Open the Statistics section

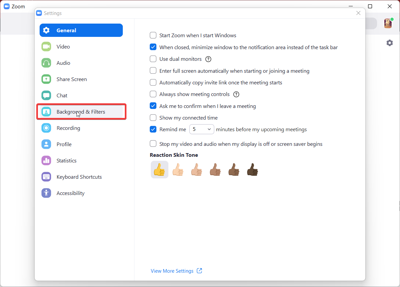tap(81, 160)
